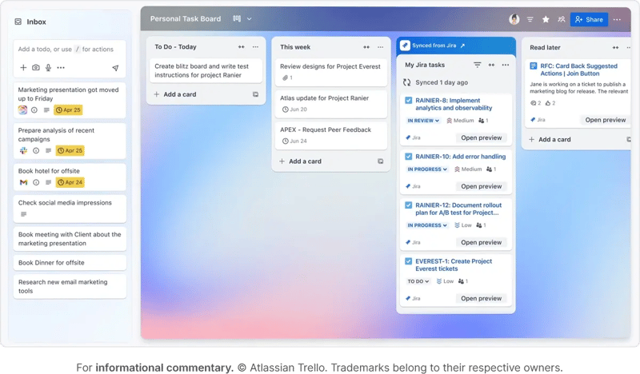Open board members visibility icon
The image size is (640, 374).
[562, 19]
